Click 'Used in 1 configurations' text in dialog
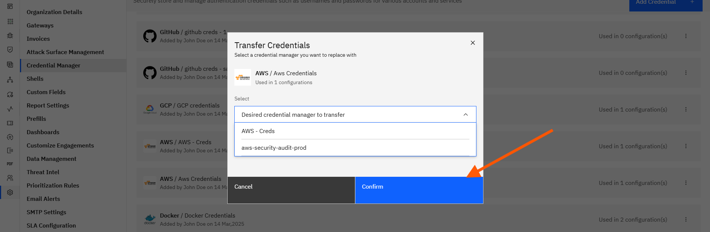 284,83
